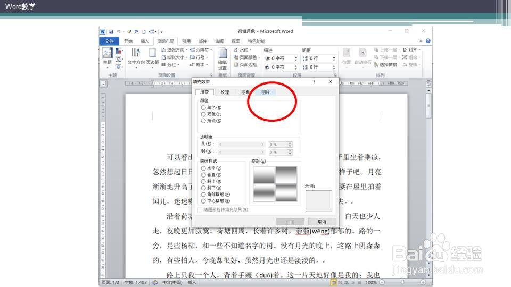The width and height of the screenshot is (511, 287).
Task: Click the Word application icon in title bar
Action: tap(103, 31)
